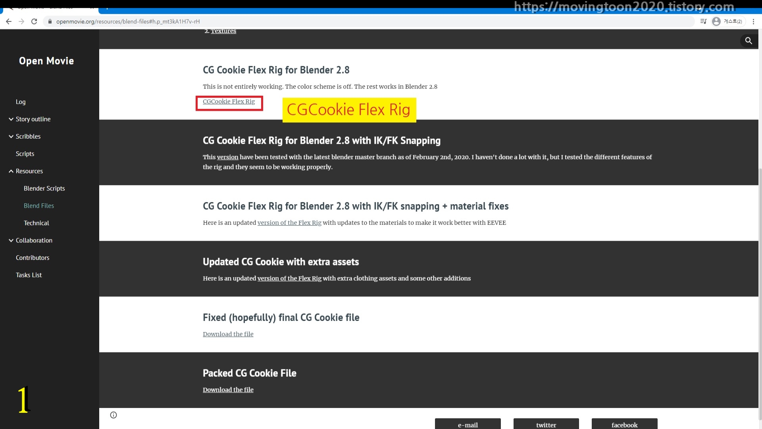The width and height of the screenshot is (762, 429).
Task: Click the browser back arrow
Action: coord(9,21)
